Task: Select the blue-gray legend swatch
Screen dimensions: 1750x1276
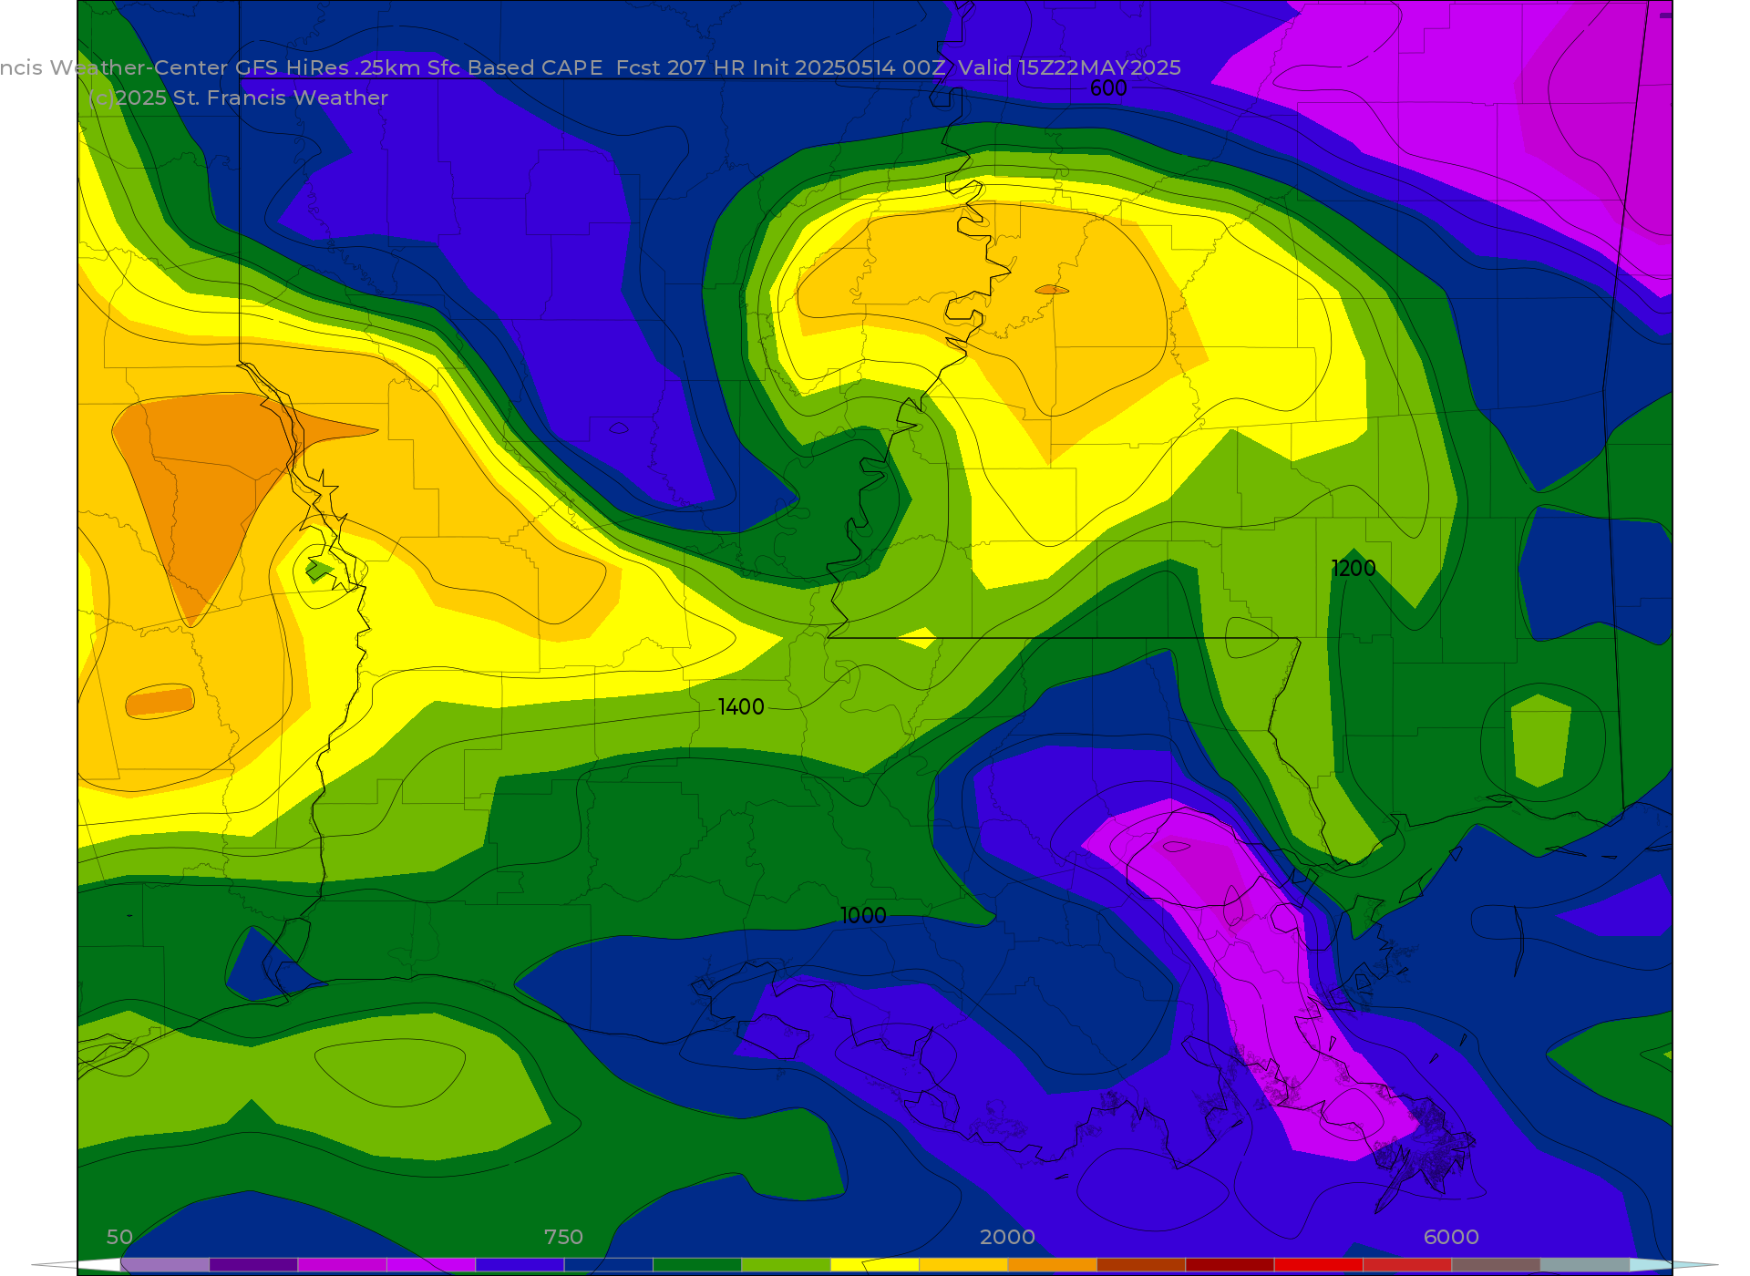Action: coord(1584,1264)
